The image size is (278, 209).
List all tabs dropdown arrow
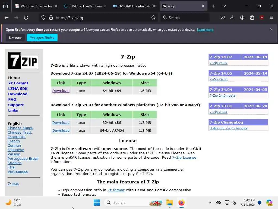coord(224,6)
